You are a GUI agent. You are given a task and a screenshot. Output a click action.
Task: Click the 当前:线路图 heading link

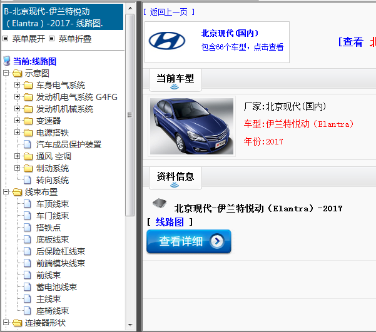tap(35, 61)
